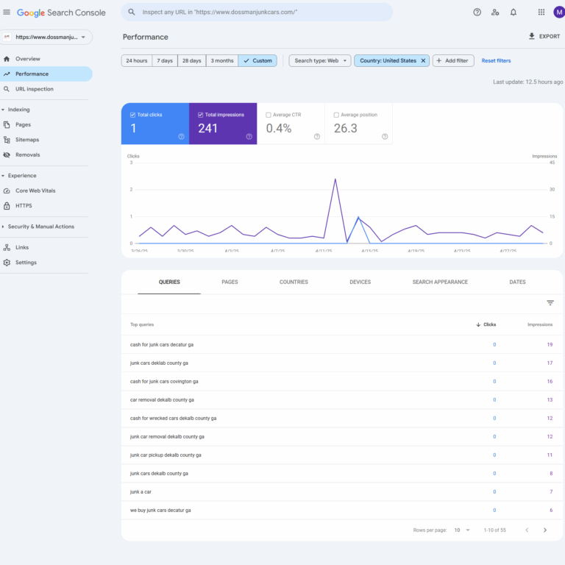Viewport: 565px width, 565px height.
Task: Click the table filter rows icon
Action: coord(550,302)
